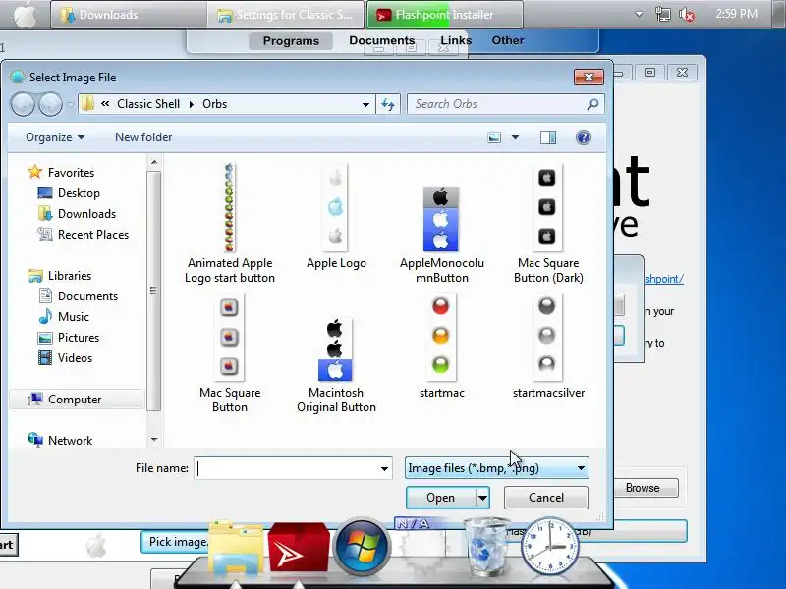
Task: Open the network tray icon
Action: coord(662,14)
